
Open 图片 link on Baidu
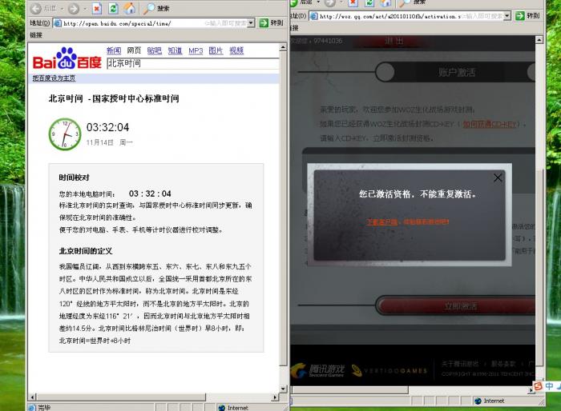click(216, 50)
